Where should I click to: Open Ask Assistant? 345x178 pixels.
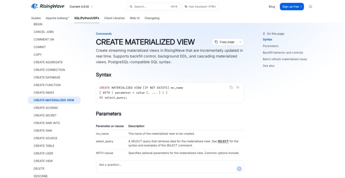click(200, 7)
